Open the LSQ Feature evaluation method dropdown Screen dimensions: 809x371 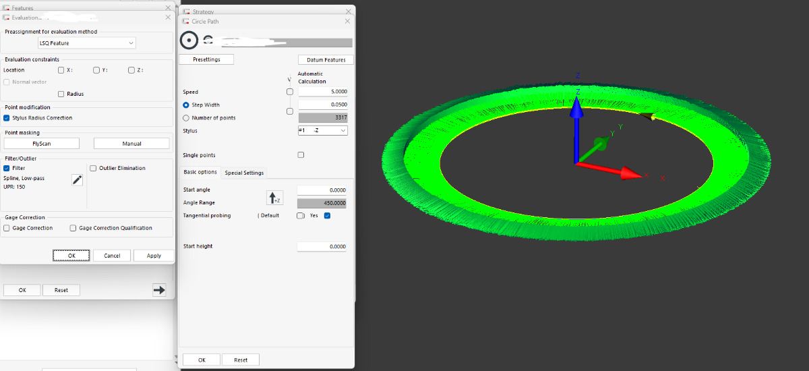click(x=87, y=43)
